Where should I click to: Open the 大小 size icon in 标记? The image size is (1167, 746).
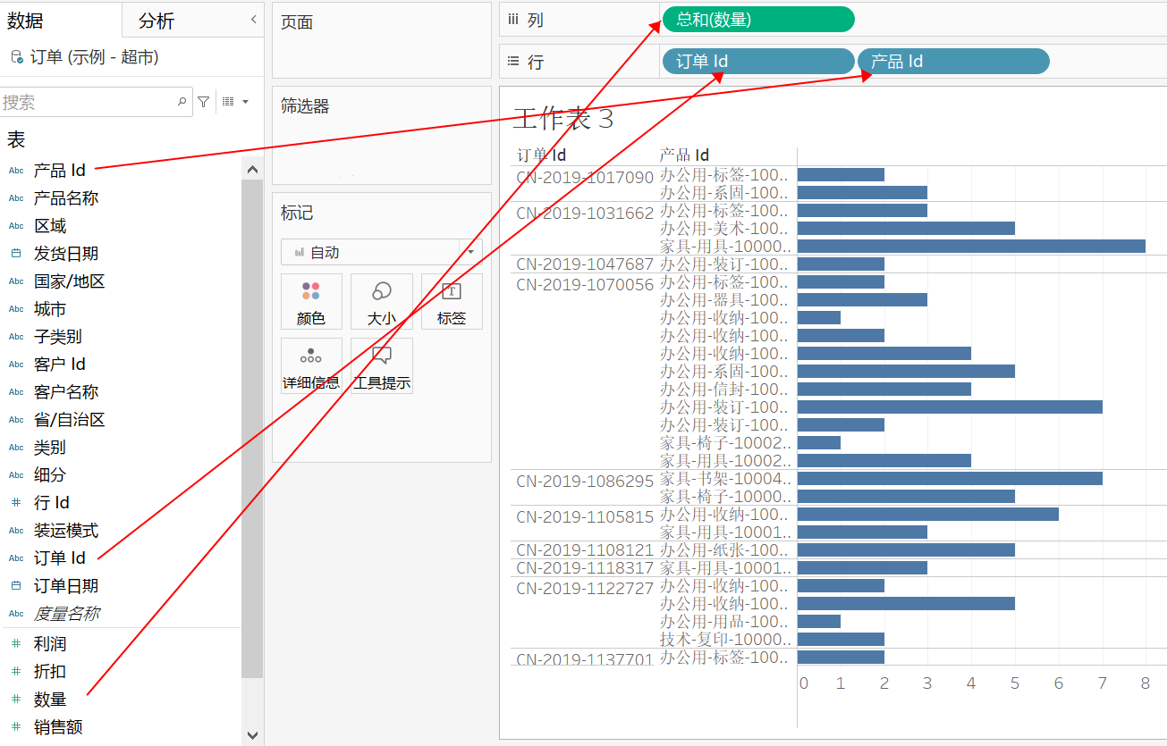click(x=382, y=291)
